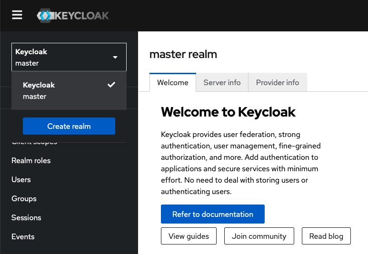368x254 pixels.
Task: Open Users in sidebar
Action: pos(21,180)
